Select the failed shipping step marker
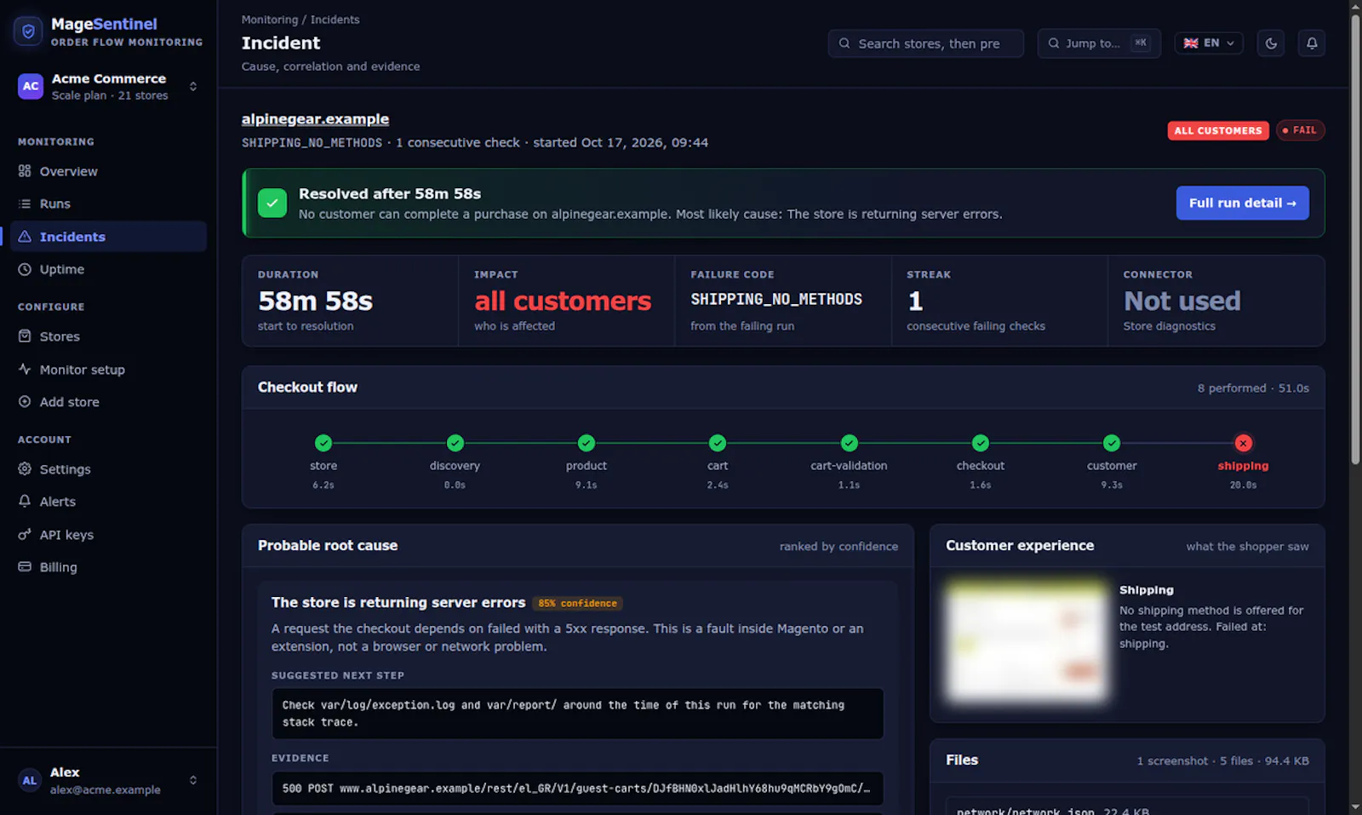This screenshot has height=815, width=1362. [1244, 443]
